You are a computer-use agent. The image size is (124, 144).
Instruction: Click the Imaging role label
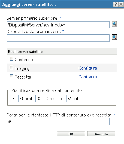tap(22, 68)
